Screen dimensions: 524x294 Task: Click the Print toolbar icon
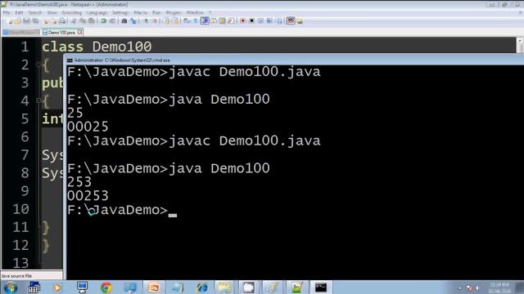pyautogui.click(x=62, y=21)
